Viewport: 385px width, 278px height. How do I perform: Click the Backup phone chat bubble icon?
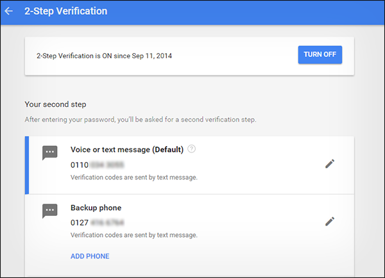[50, 211]
